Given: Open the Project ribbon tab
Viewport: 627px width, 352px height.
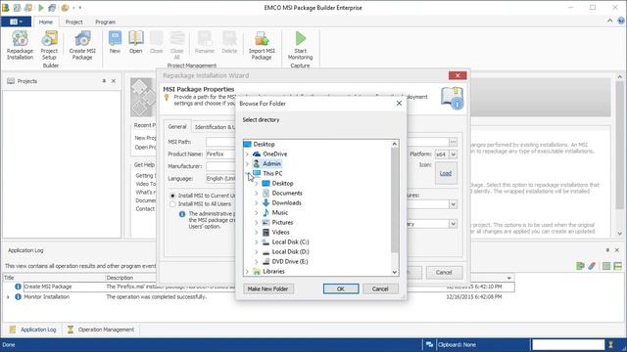Looking at the screenshot, I should coord(74,22).
